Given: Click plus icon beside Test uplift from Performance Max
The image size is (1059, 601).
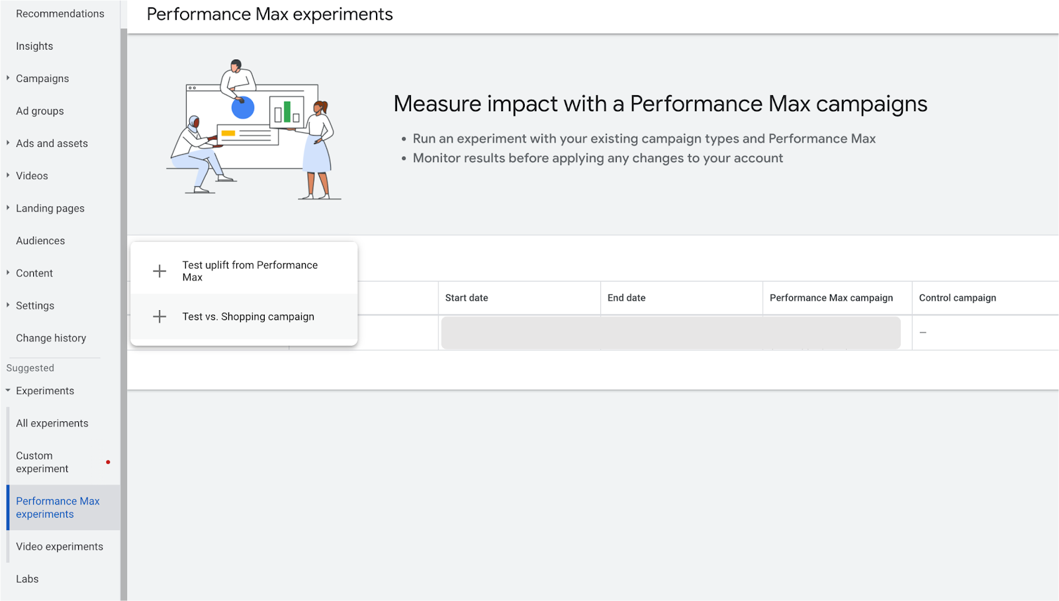Looking at the screenshot, I should 160,271.
